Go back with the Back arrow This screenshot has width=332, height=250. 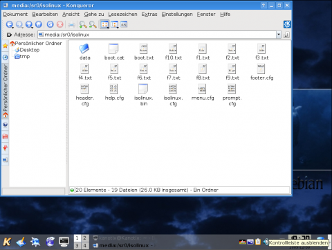tap(9, 24)
